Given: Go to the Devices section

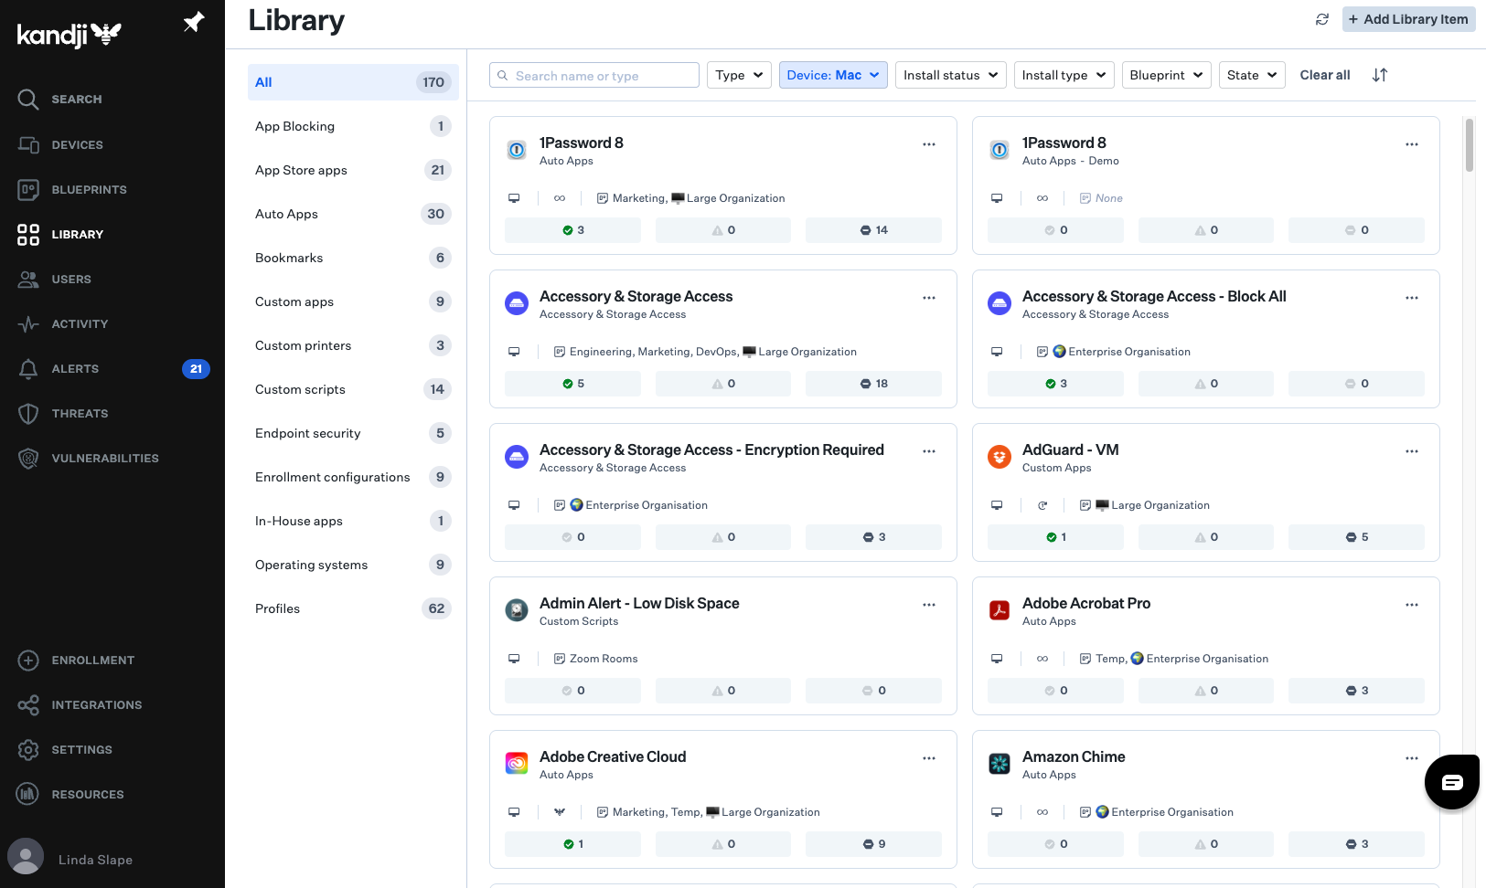Looking at the screenshot, I should tap(60, 144).
